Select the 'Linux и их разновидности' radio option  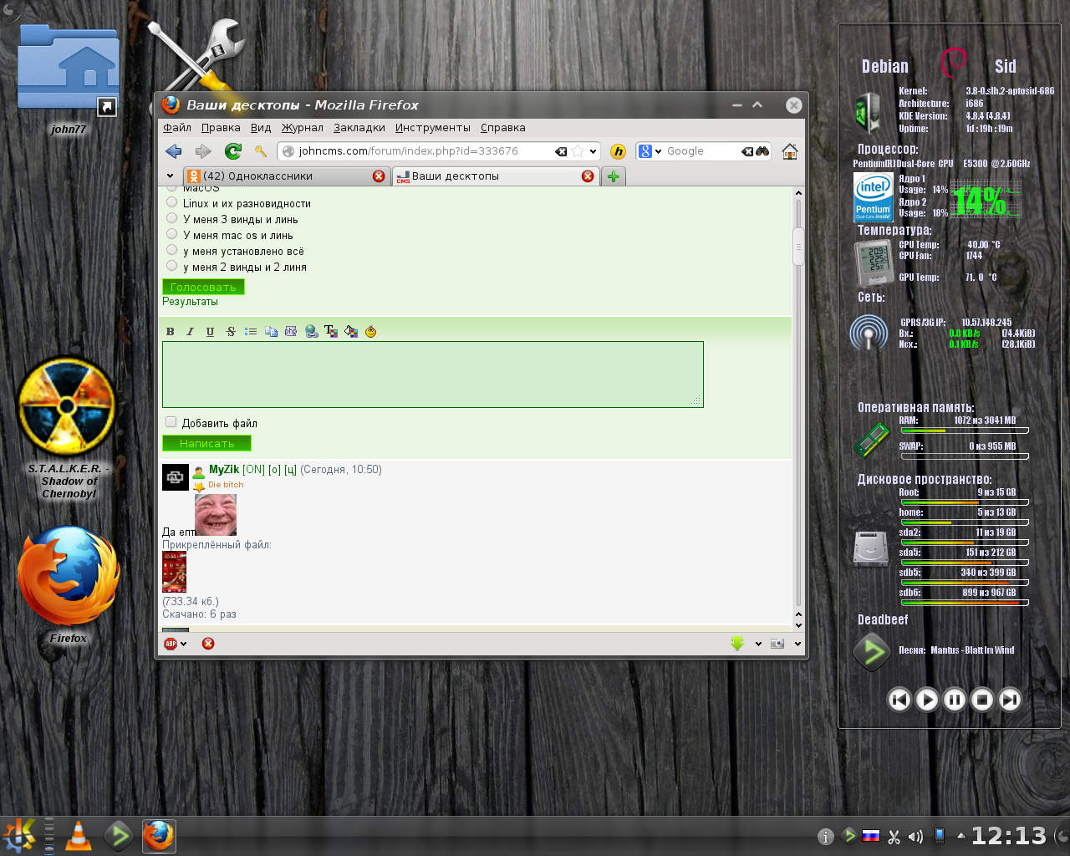point(172,202)
